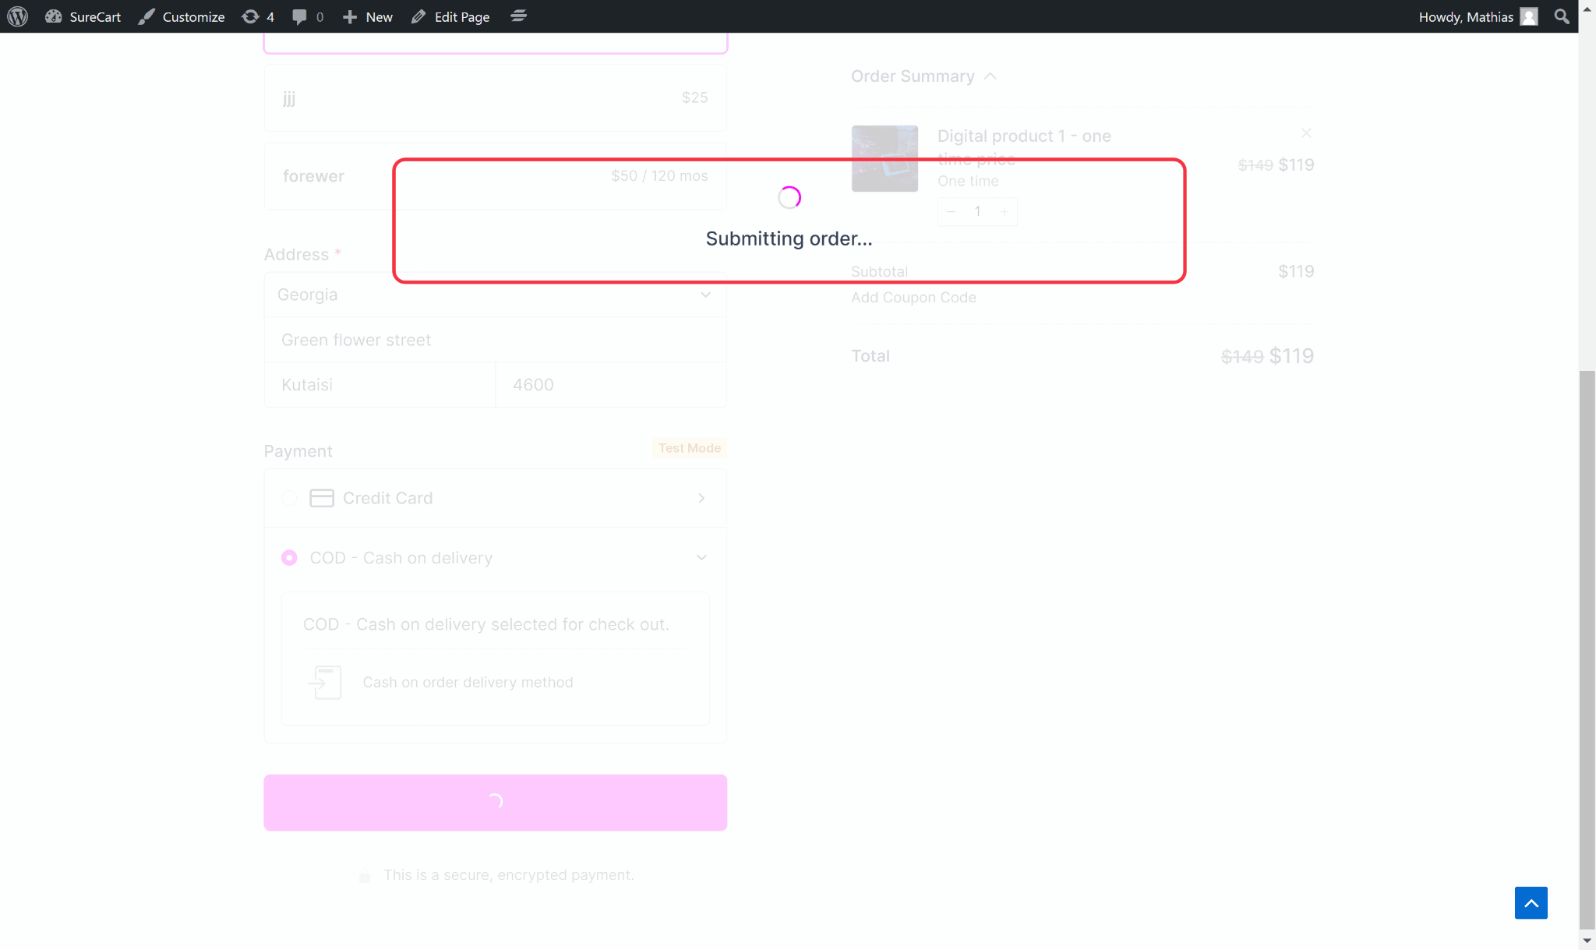Select COD - Cash on delivery radio
1596x950 pixels.
click(x=289, y=558)
